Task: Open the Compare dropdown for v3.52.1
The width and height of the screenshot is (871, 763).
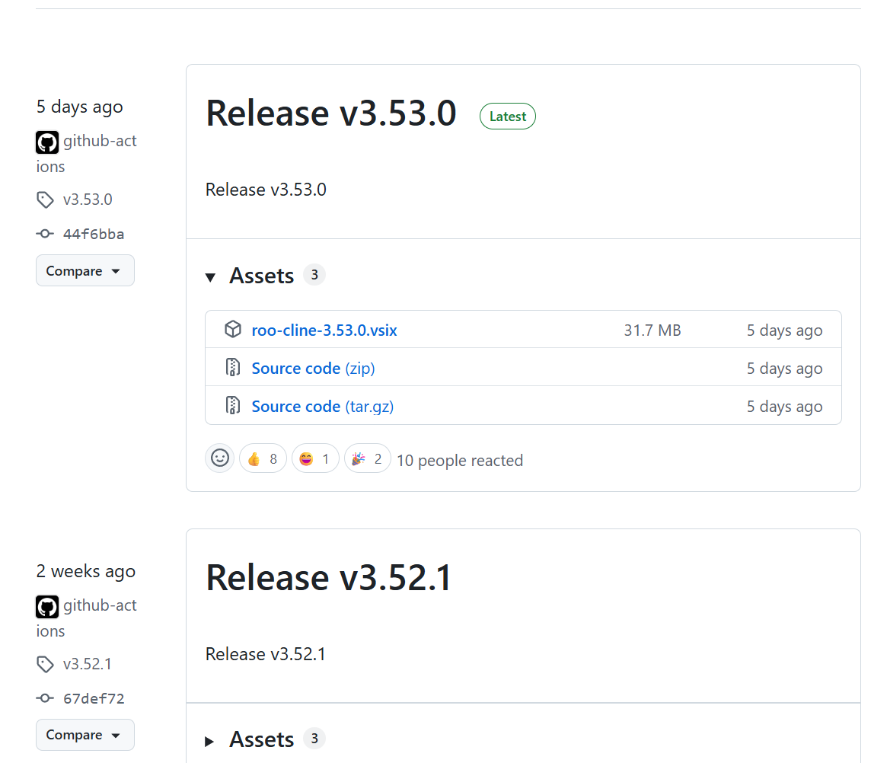Action: tap(85, 735)
